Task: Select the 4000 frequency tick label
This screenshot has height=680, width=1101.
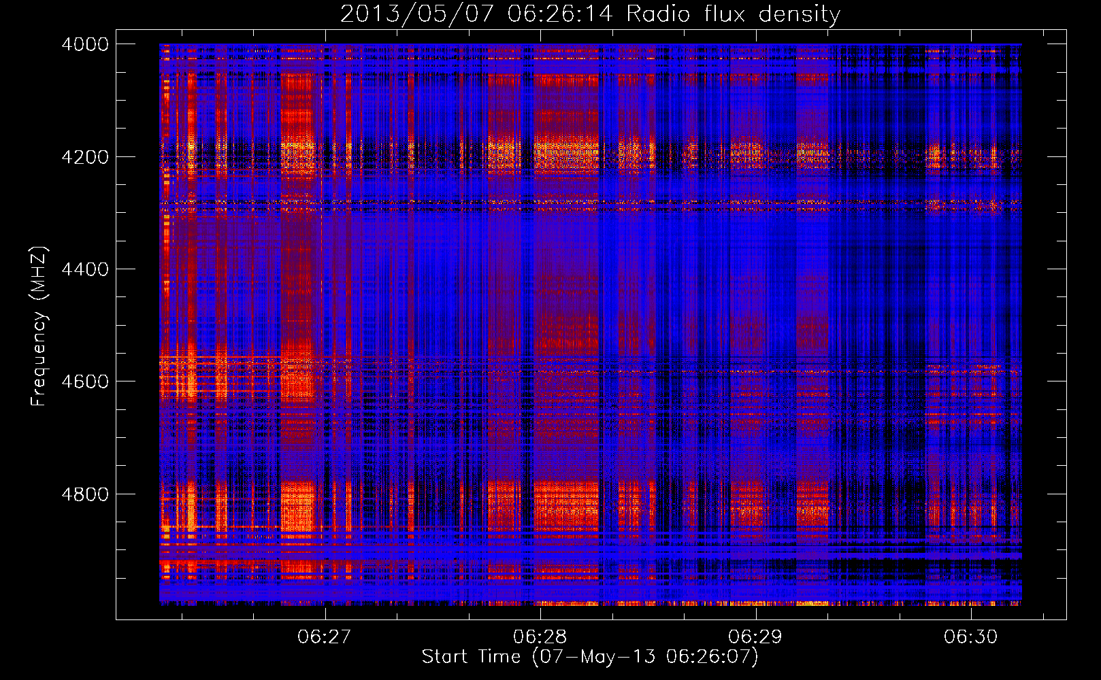Action: (85, 44)
